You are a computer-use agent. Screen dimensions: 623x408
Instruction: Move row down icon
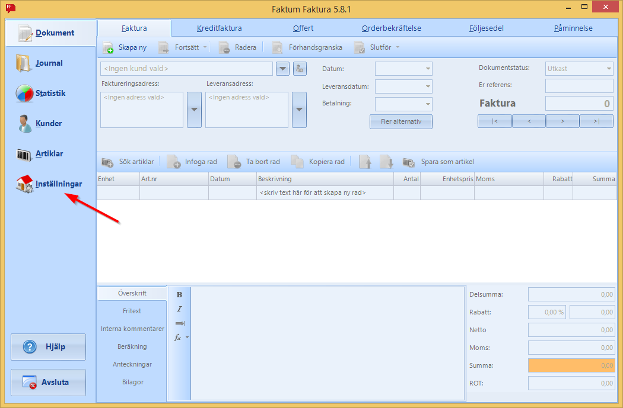pos(386,162)
